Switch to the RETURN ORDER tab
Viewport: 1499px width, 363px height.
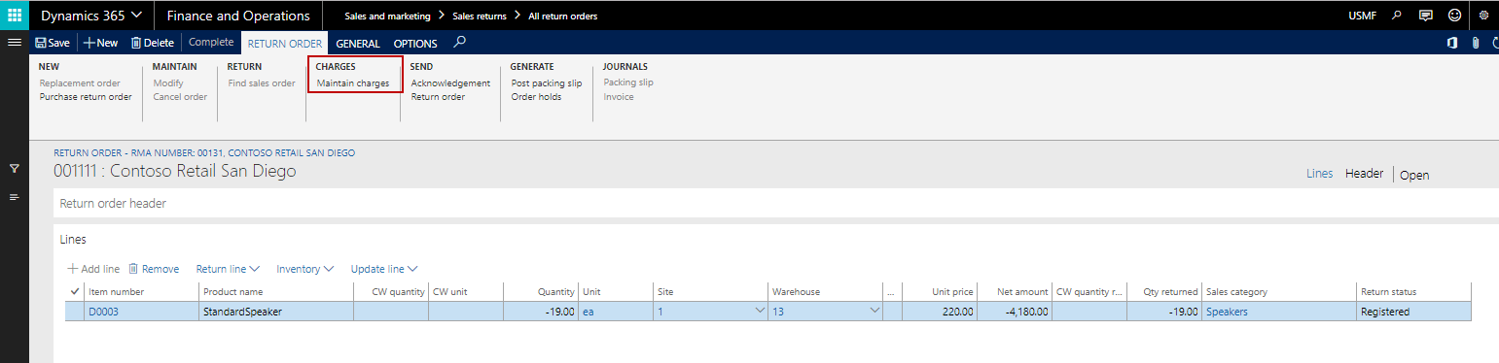283,43
